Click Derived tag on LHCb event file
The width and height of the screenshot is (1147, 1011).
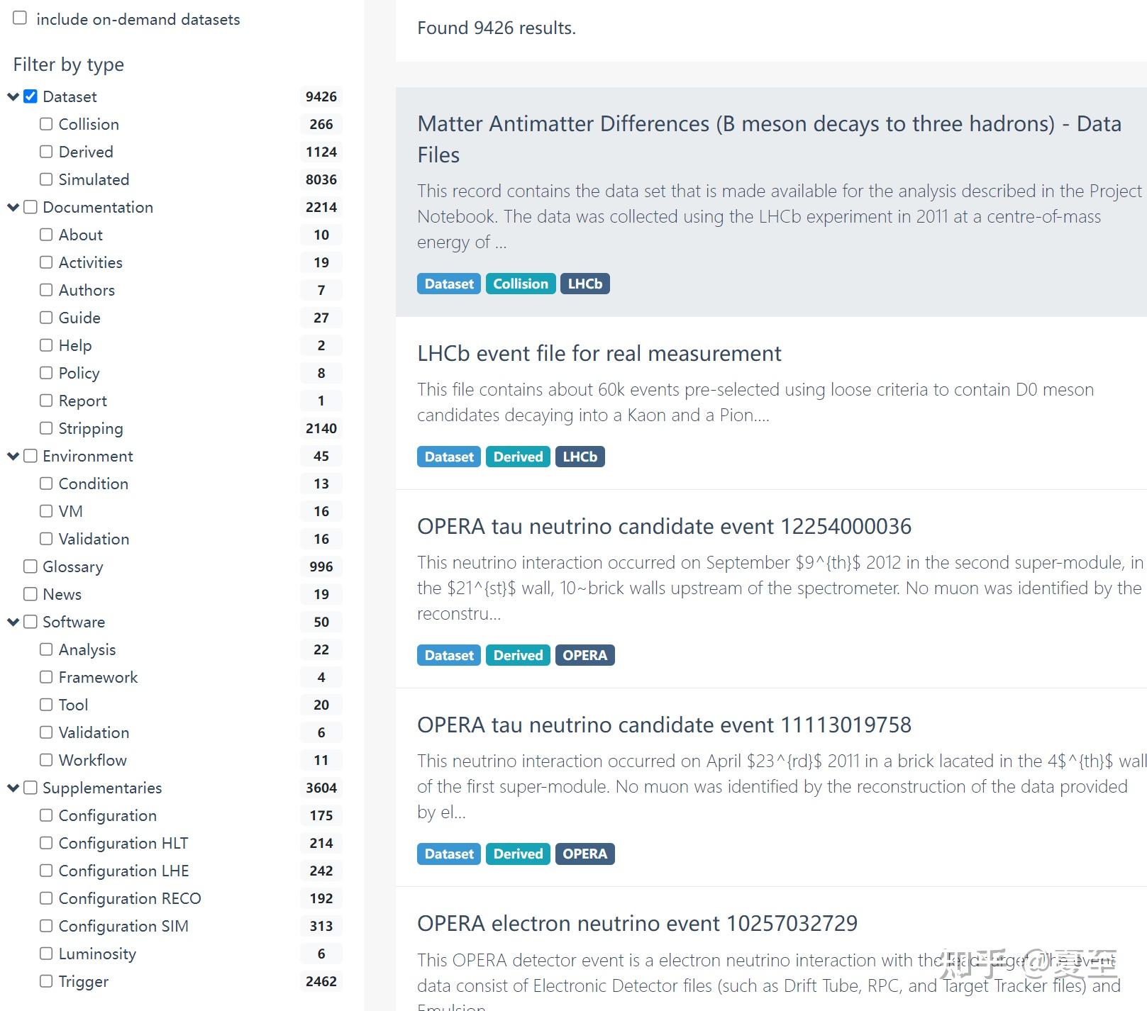coord(518,457)
